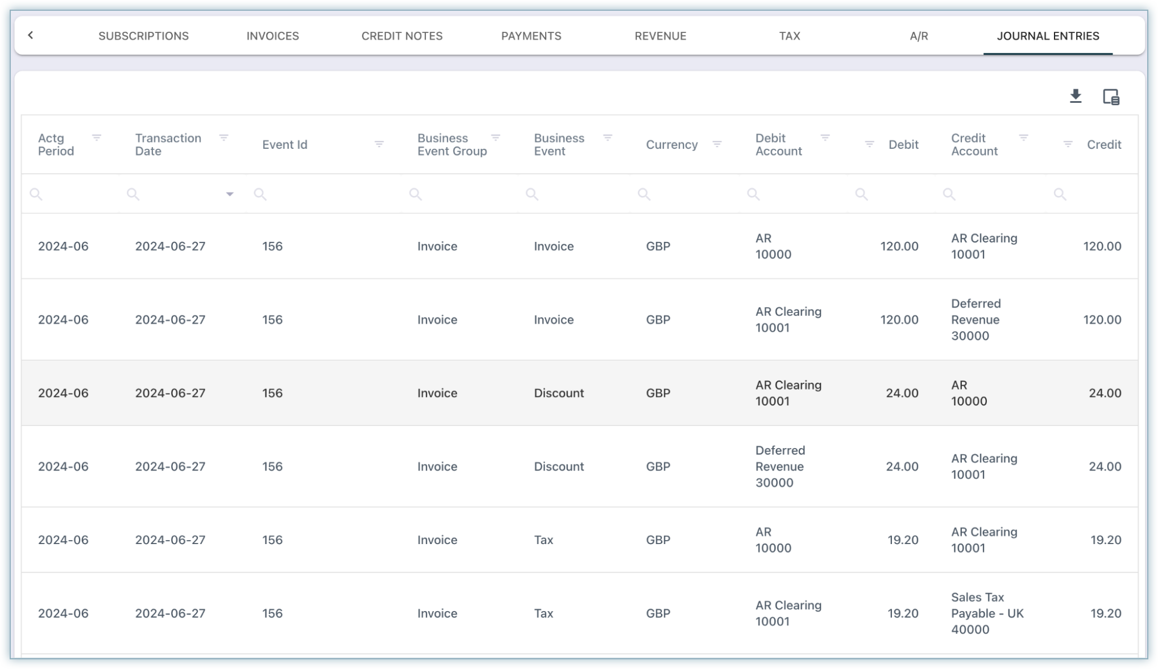Switch to the Invoices tab
Screen dimensions: 1158x669
pyautogui.click(x=272, y=36)
